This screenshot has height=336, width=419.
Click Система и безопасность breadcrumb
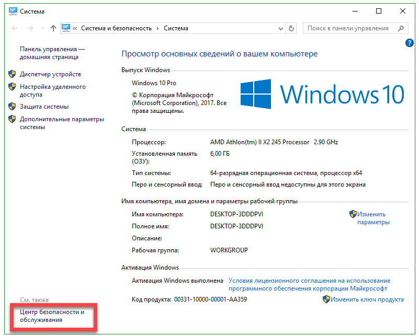[x=116, y=28]
